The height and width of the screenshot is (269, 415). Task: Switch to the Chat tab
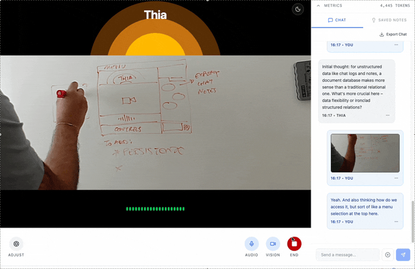pos(337,20)
